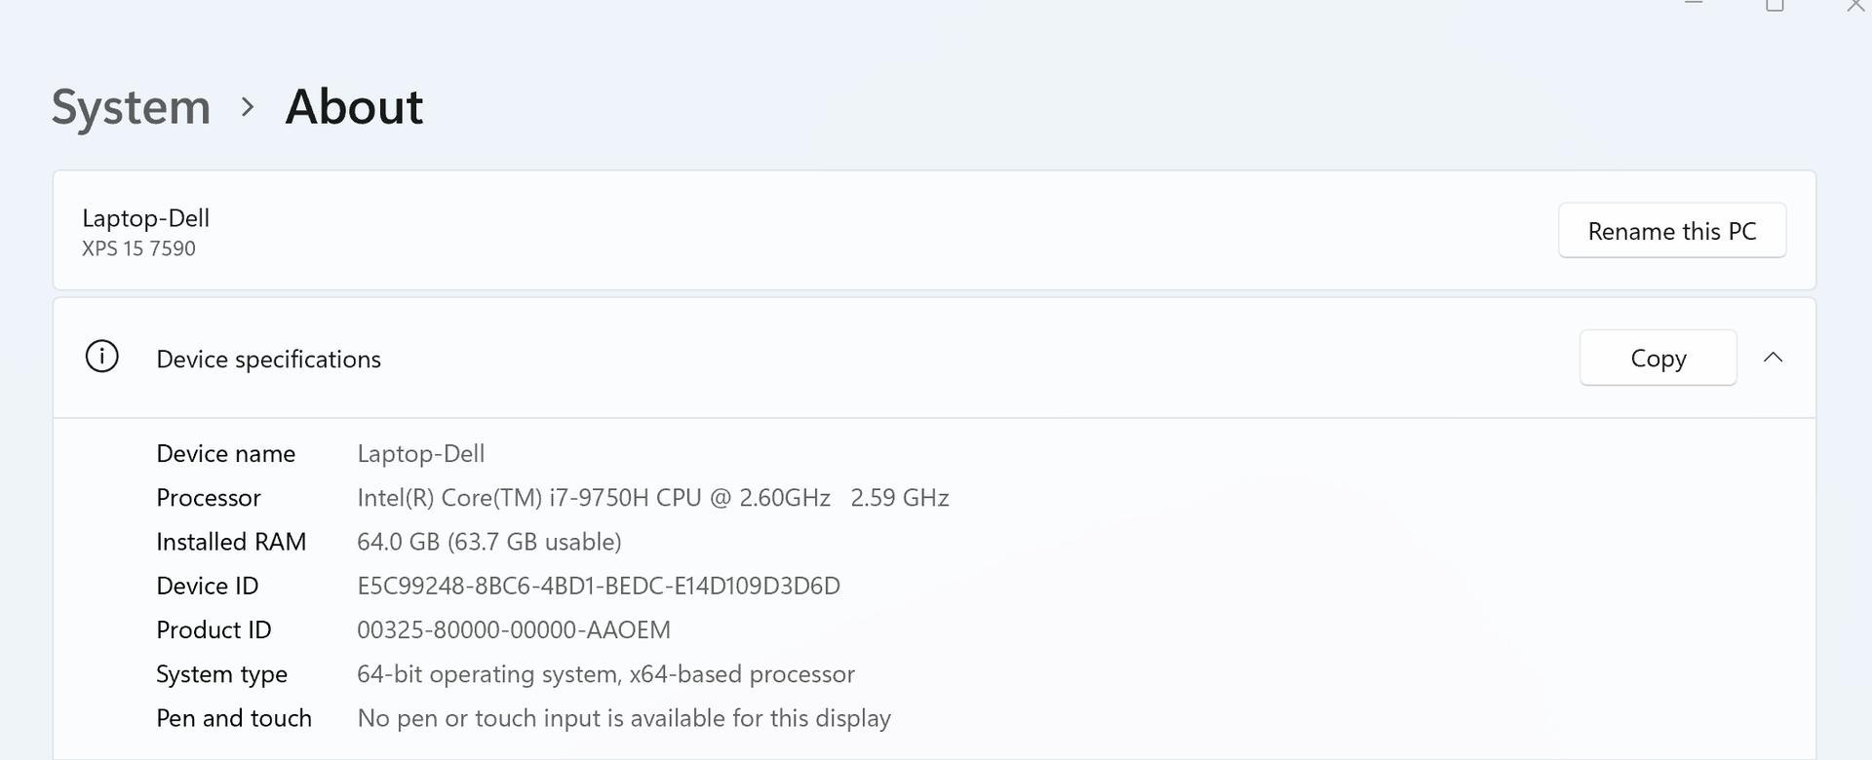Click the Laptop-Dell name in header card
1872x760 pixels.
[145, 218]
